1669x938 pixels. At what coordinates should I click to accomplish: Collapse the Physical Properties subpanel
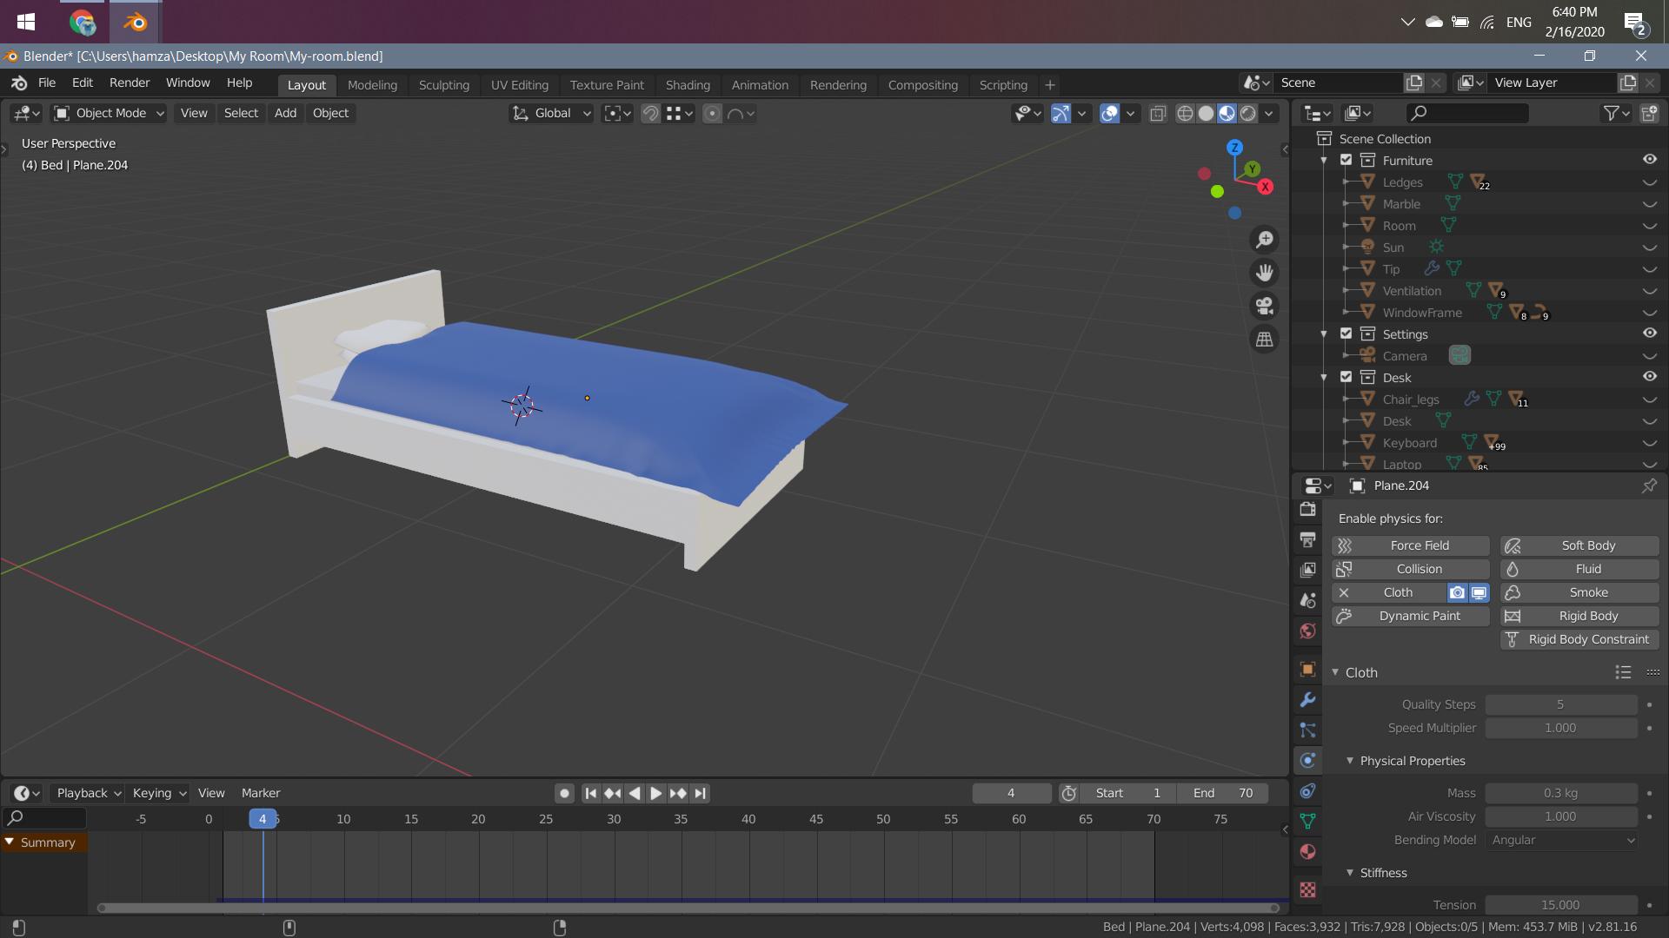pos(1350,761)
